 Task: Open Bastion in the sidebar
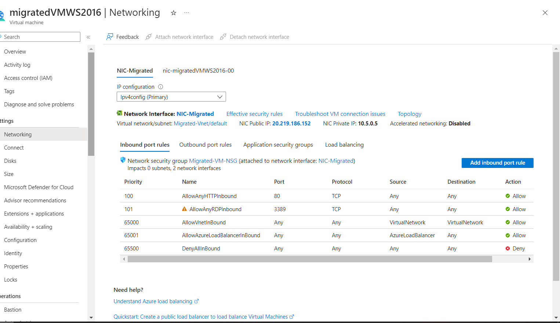click(13, 310)
